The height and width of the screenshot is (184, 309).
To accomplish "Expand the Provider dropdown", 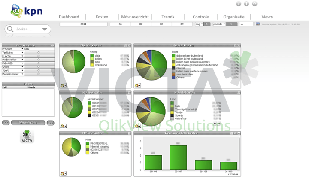I will [x=22, y=49].
